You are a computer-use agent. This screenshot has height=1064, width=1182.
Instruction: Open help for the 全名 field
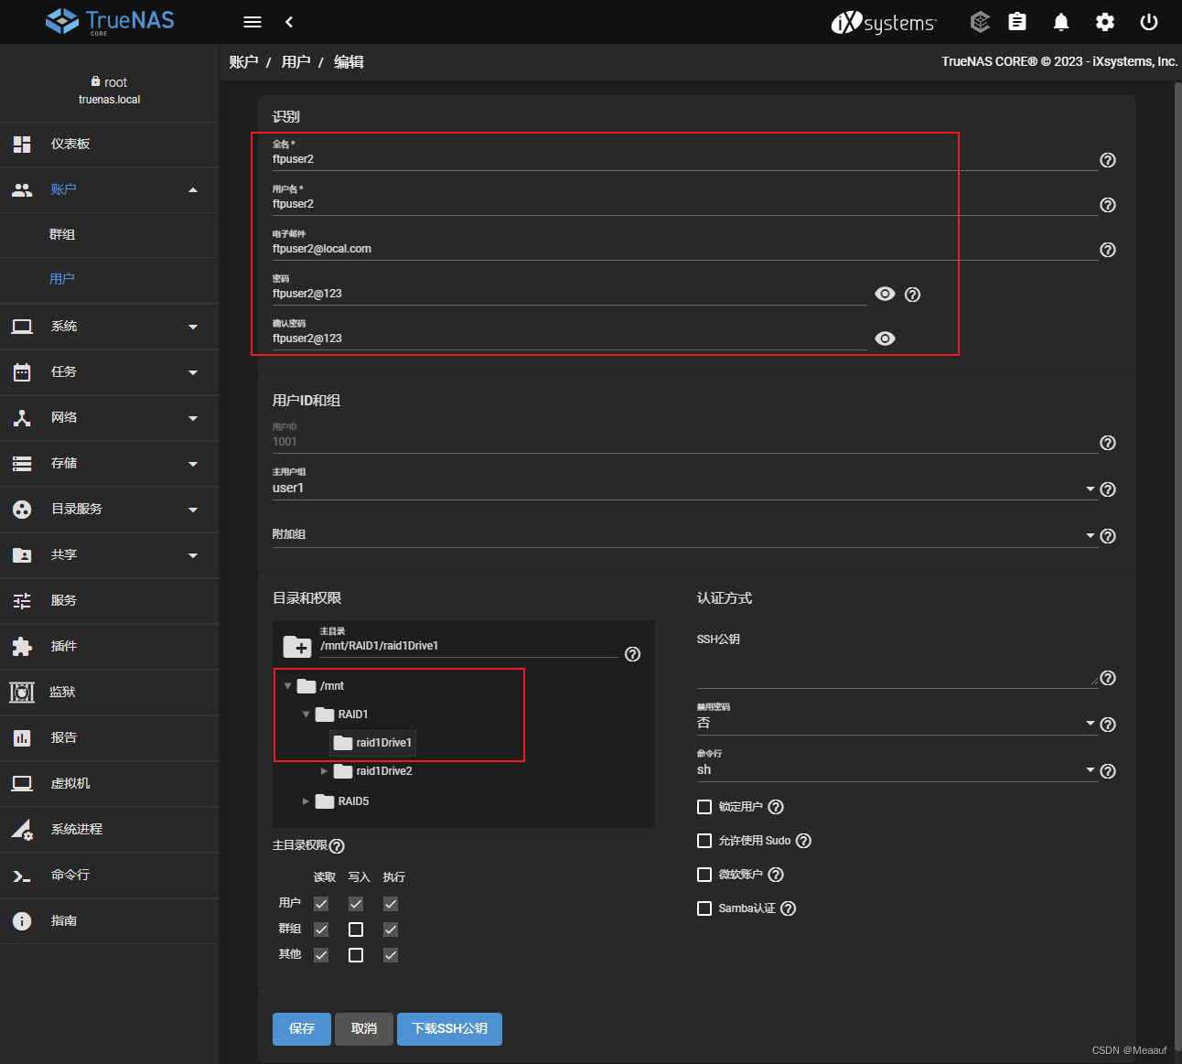(1108, 160)
